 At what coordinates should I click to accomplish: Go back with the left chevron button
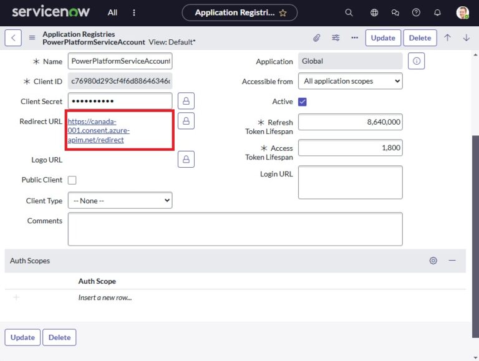(13, 37)
